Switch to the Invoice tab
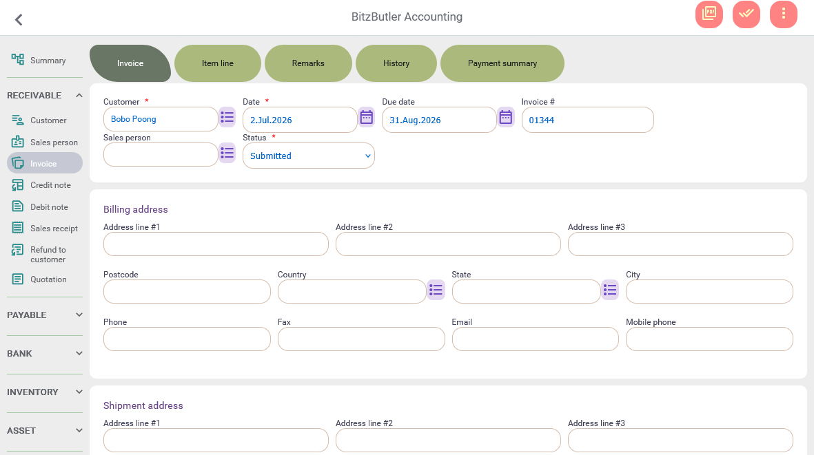 click(x=130, y=63)
